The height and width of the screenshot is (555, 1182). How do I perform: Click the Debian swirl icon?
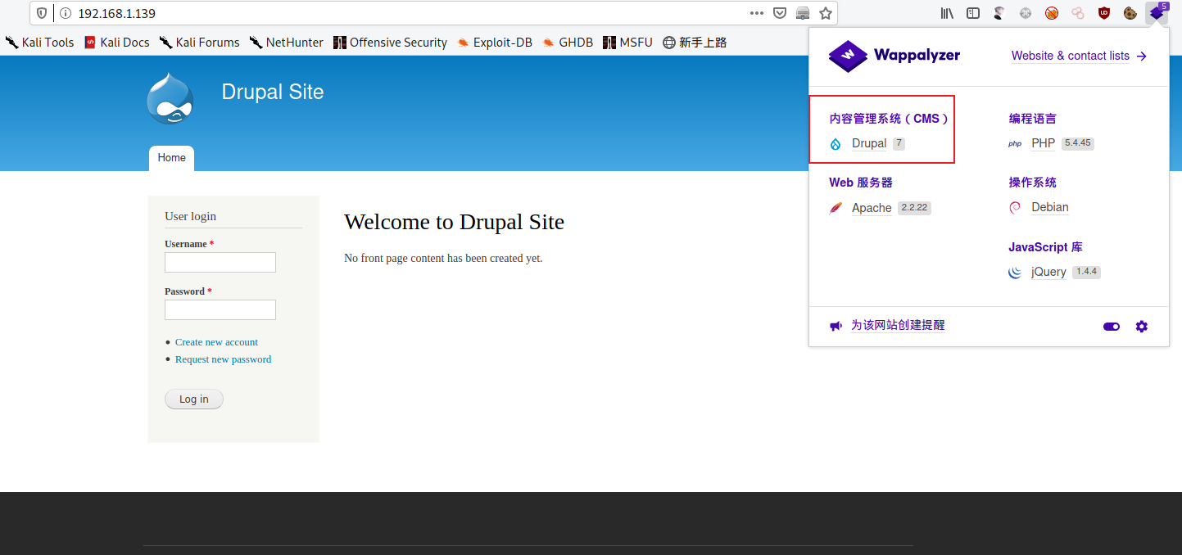pyautogui.click(x=1015, y=208)
